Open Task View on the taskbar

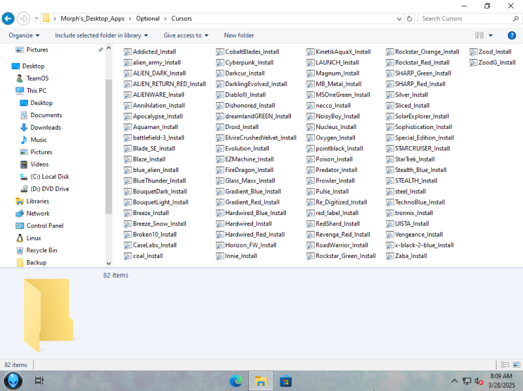(x=39, y=381)
